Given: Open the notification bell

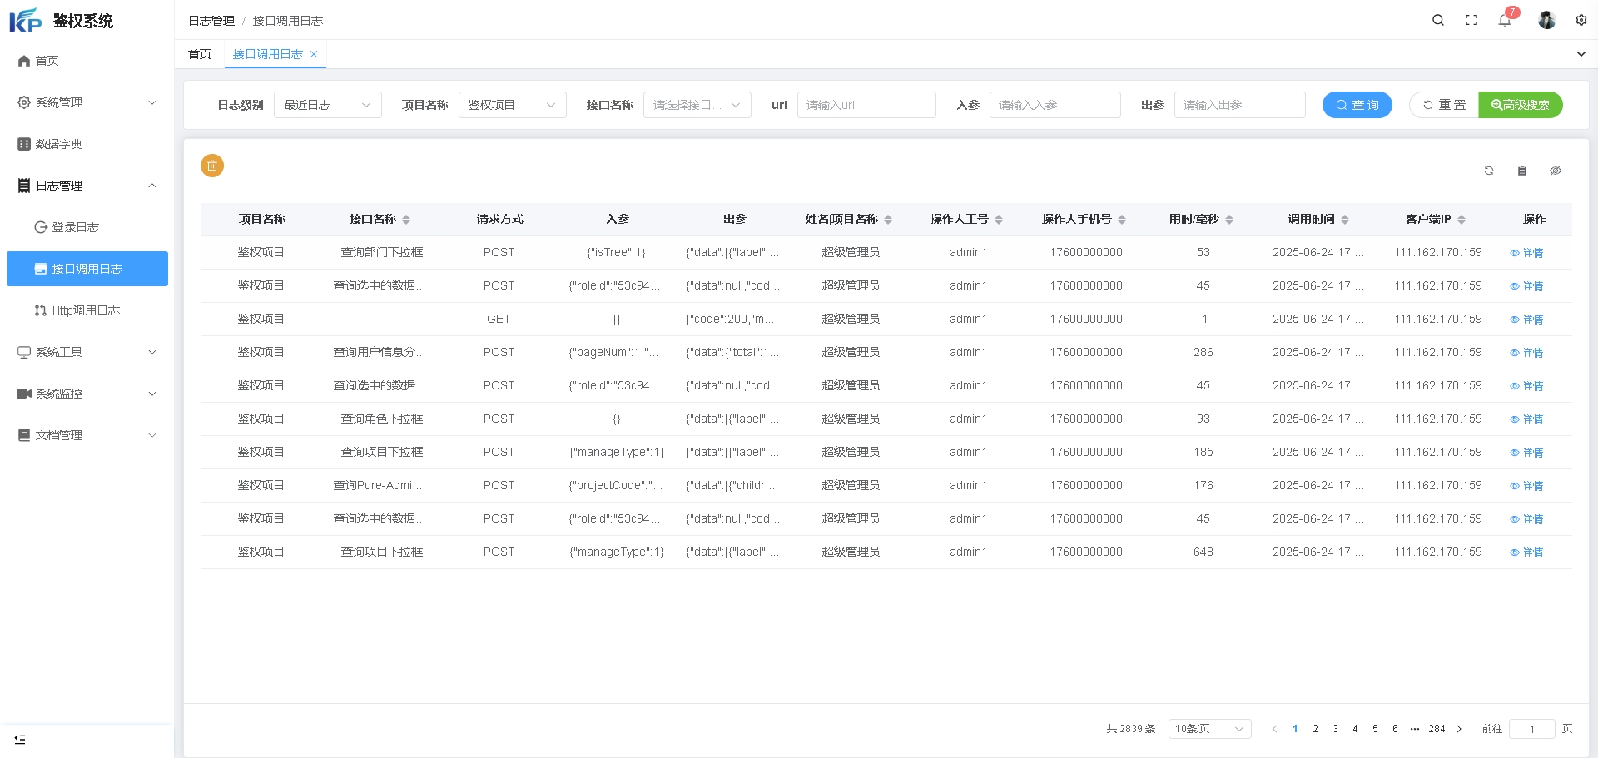Looking at the screenshot, I should (x=1505, y=20).
